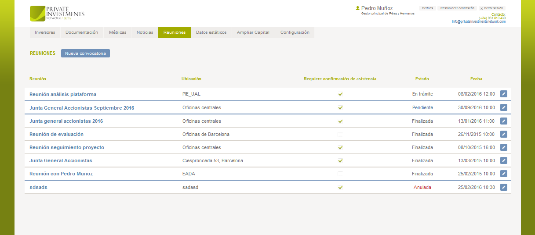Toggle attendance checkbox for Reunión con Pedro Munoz
The height and width of the screenshot is (235, 535).
tap(340, 174)
